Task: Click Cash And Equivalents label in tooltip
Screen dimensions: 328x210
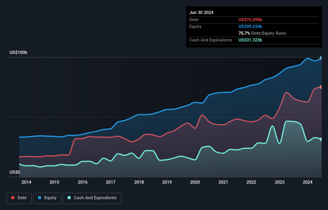Action: click(x=211, y=40)
